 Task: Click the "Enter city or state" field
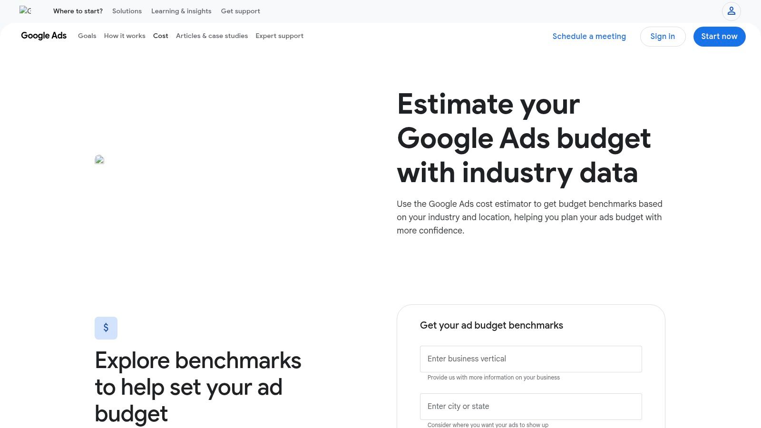531,407
